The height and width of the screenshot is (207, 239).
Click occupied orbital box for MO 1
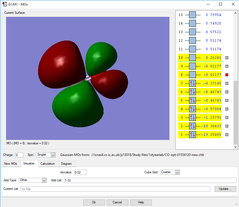coord(192,135)
